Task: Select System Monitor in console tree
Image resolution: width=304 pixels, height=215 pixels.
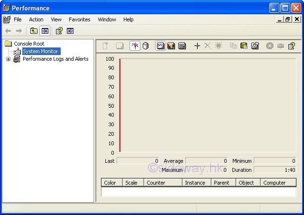Action: coord(40,51)
